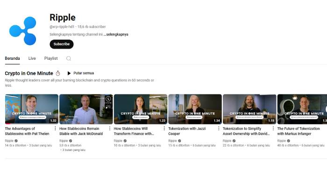Click Watch Later clock icon on Jack McDonald thumbnail

108,99
